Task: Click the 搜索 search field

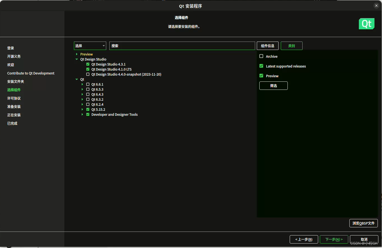Action: pyautogui.click(x=182, y=46)
